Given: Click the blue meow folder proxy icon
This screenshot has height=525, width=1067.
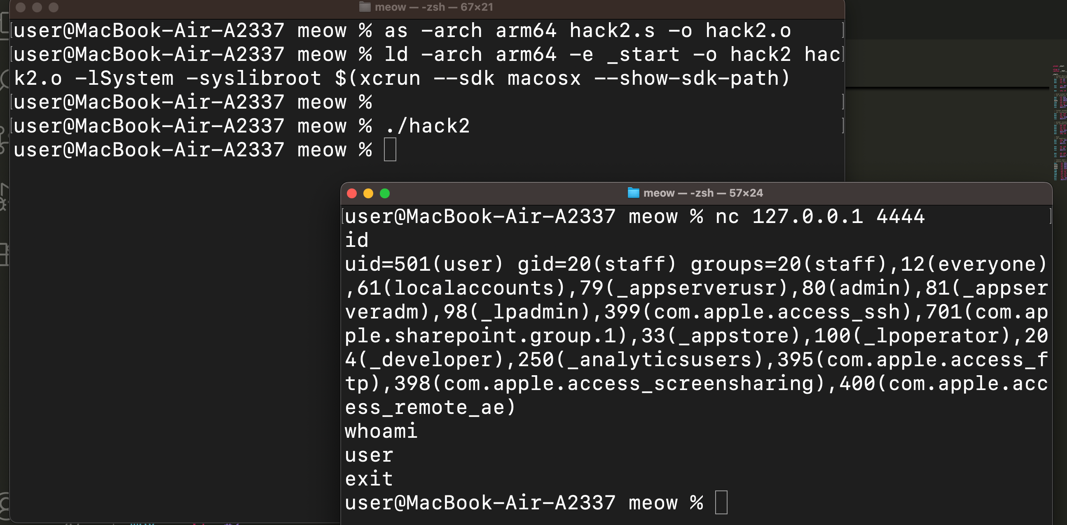Looking at the screenshot, I should tap(633, 193).
